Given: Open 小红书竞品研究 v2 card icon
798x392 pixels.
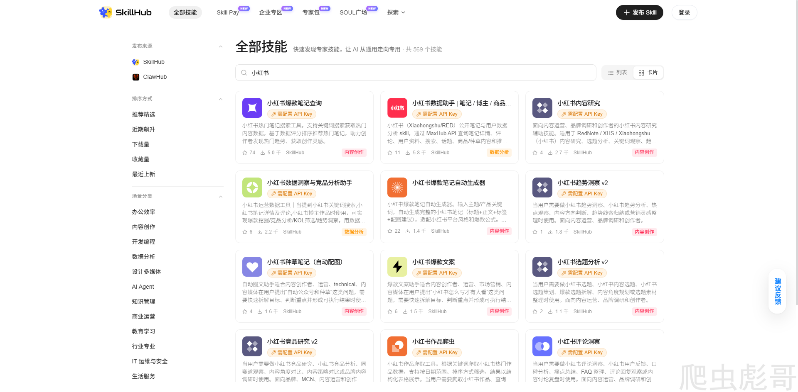Looking at the screenshot, I should (x=252, y=346).
